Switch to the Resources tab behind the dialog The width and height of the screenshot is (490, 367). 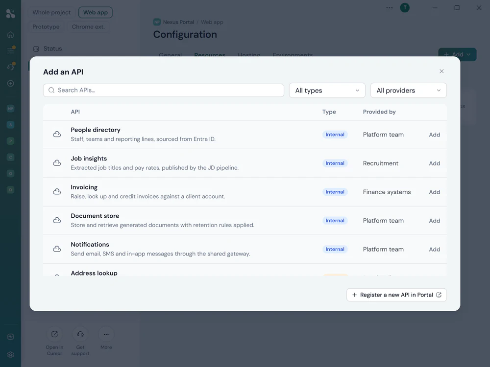click(210, 55)
